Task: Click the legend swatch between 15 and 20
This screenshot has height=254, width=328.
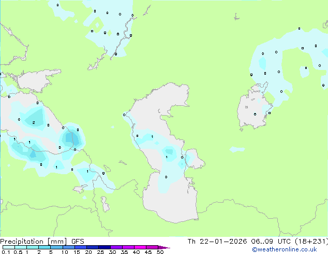Action: point(80,247)
